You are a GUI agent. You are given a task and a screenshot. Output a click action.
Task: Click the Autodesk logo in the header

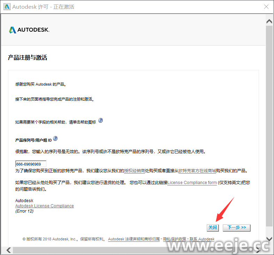(29, 30)
